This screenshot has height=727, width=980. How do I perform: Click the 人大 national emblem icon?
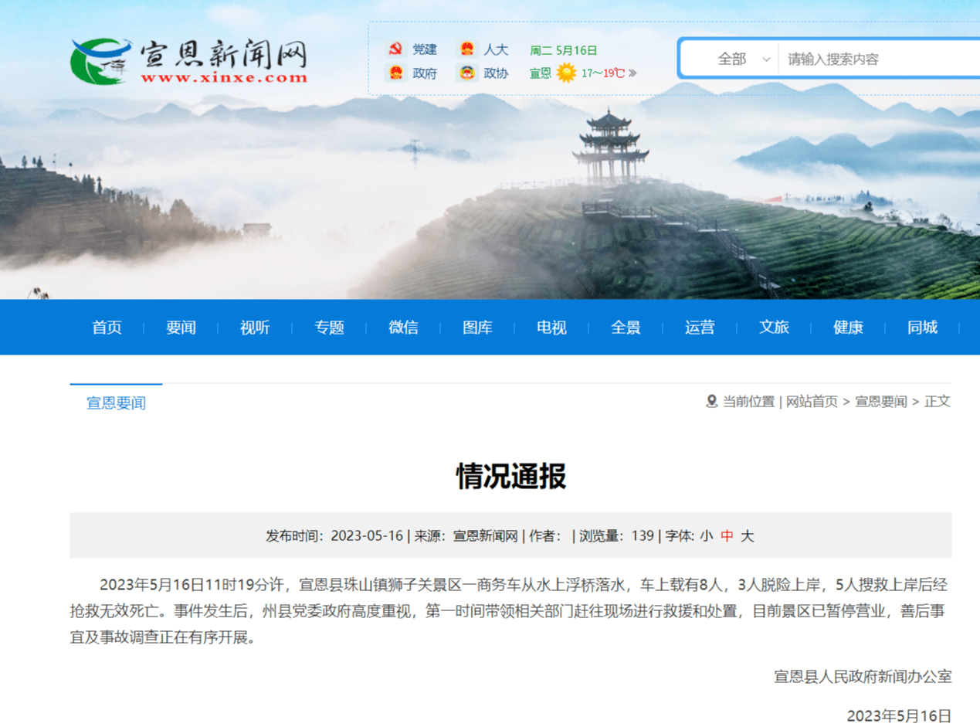466,50
